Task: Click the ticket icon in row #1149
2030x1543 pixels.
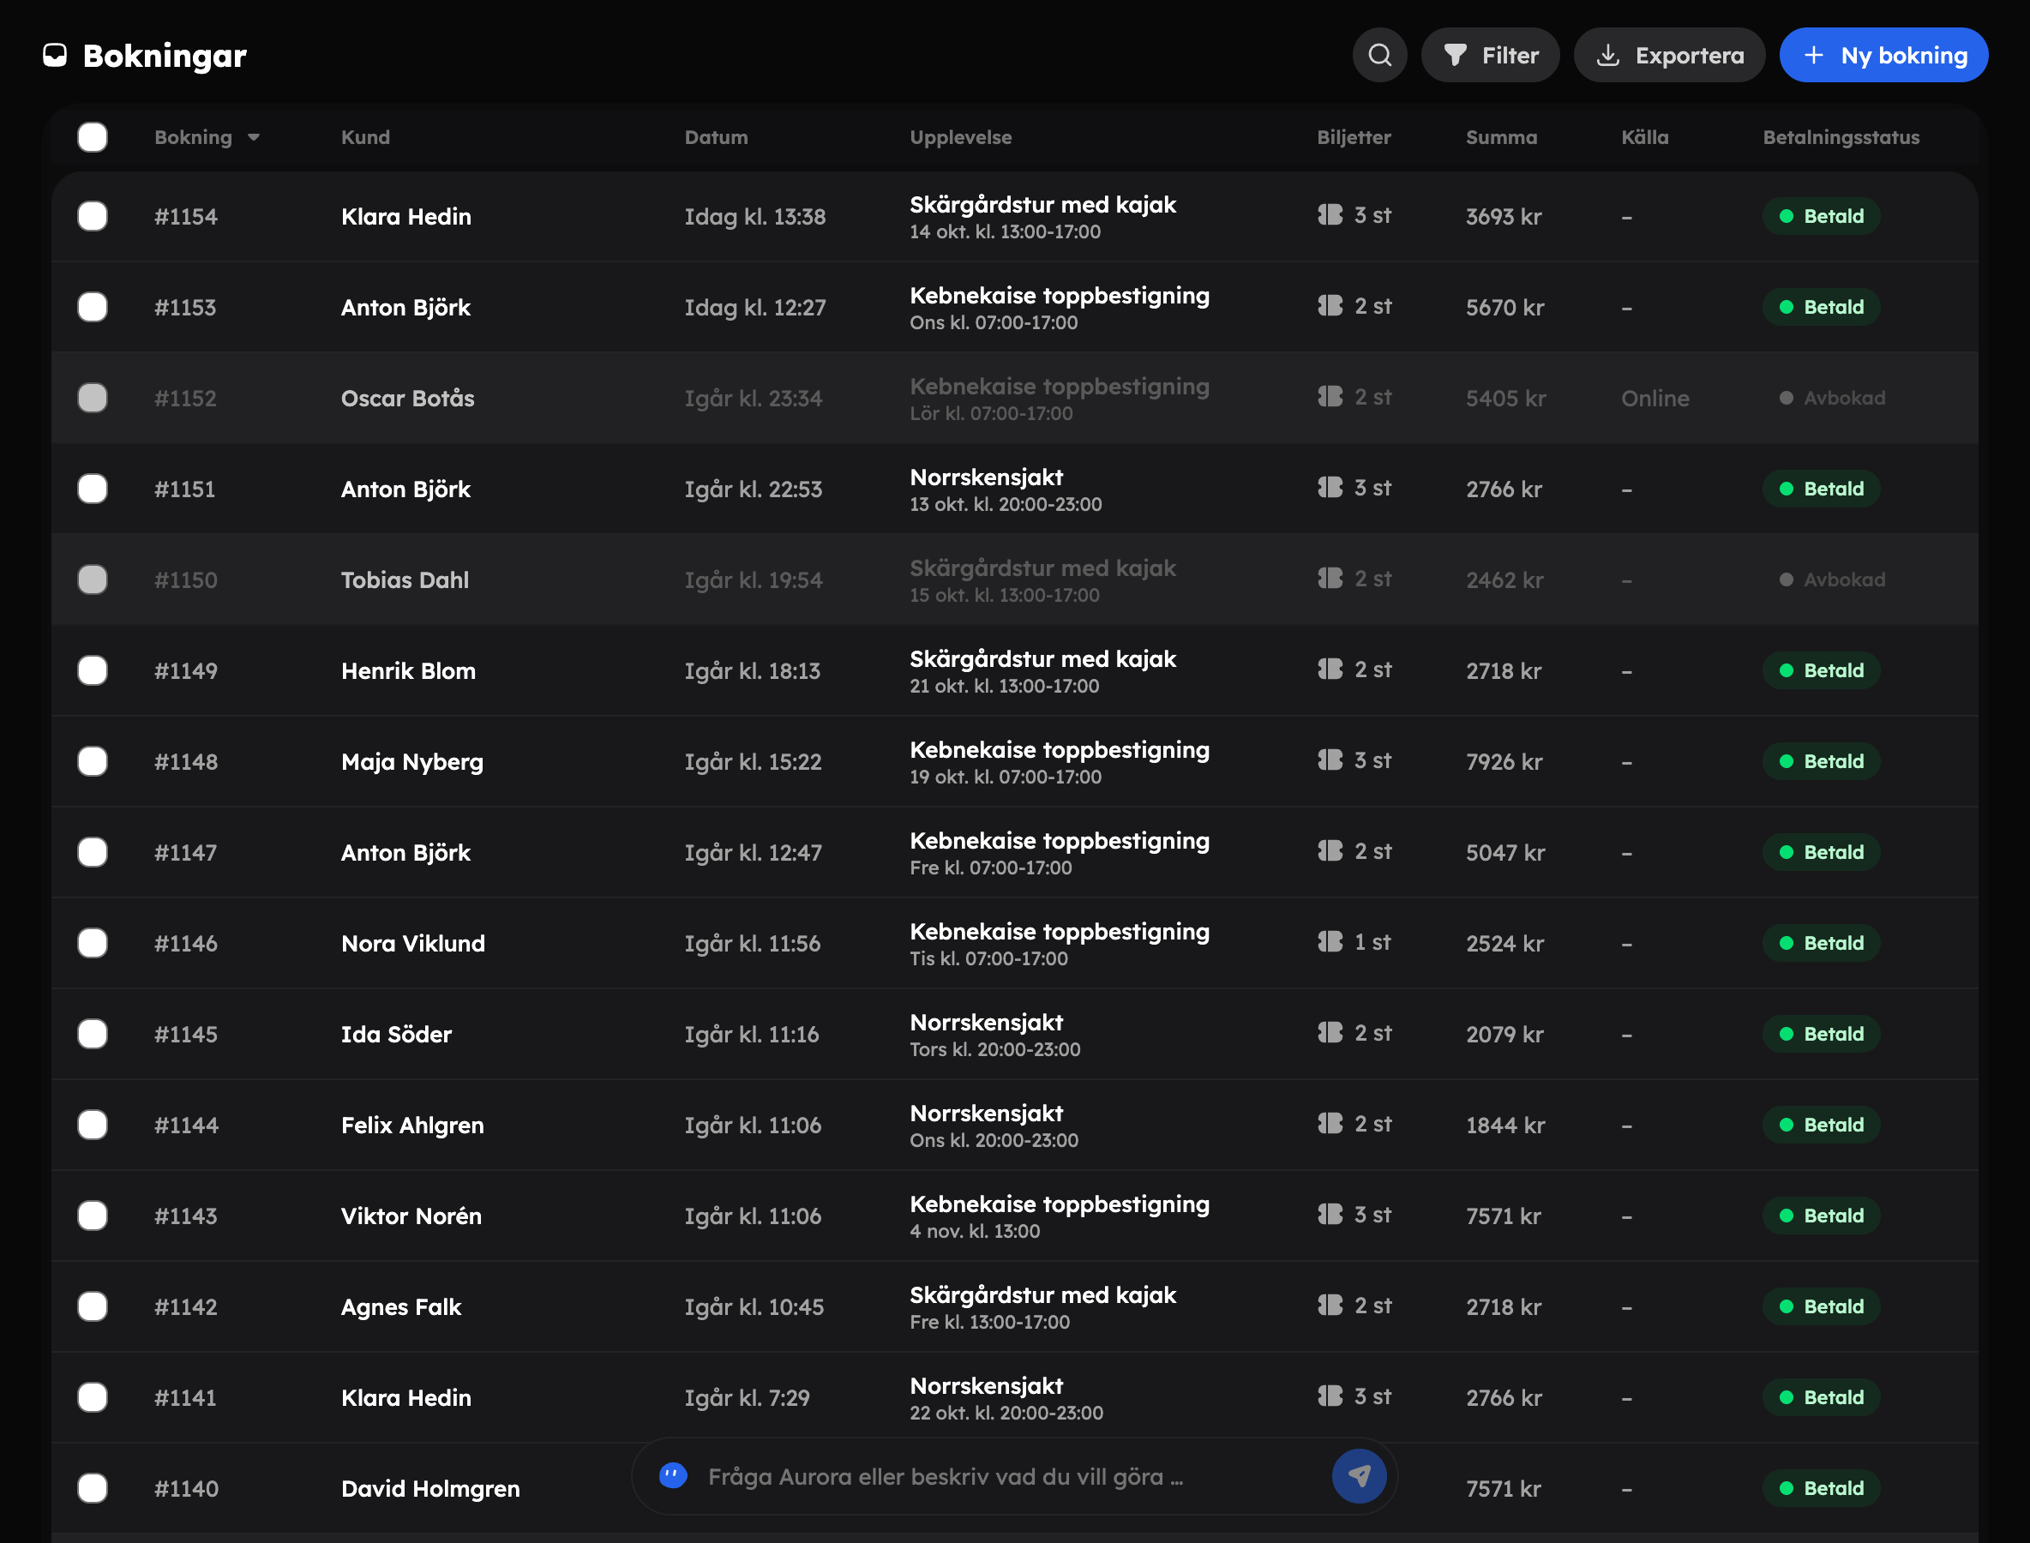Action: click(1329, 669)
